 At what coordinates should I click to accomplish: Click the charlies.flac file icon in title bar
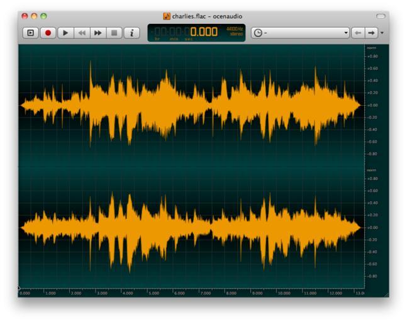(x=167, y=16)
